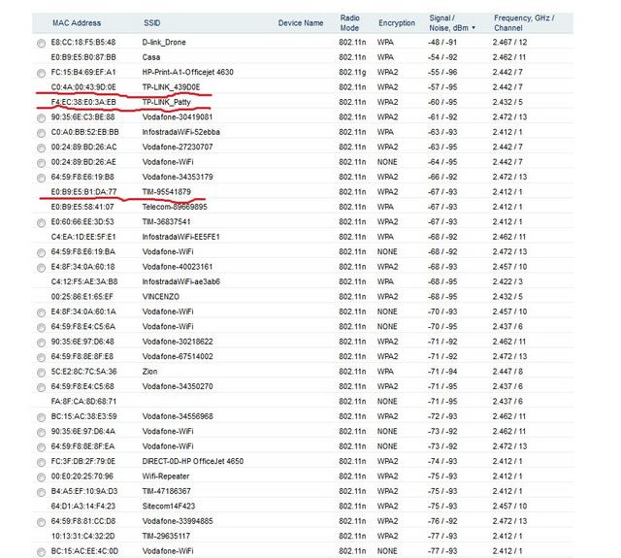Choose DIRECT-0D-HP OfficeJet 4650 radio button
The height and width of the screenshot is (558, 621).
[x=41, y=463]
